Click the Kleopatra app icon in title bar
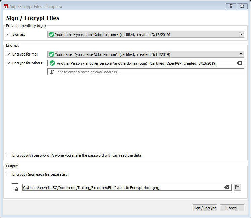The width and height of the screenshot is (251, 218). pyautogui.click(x=6, y=6)
